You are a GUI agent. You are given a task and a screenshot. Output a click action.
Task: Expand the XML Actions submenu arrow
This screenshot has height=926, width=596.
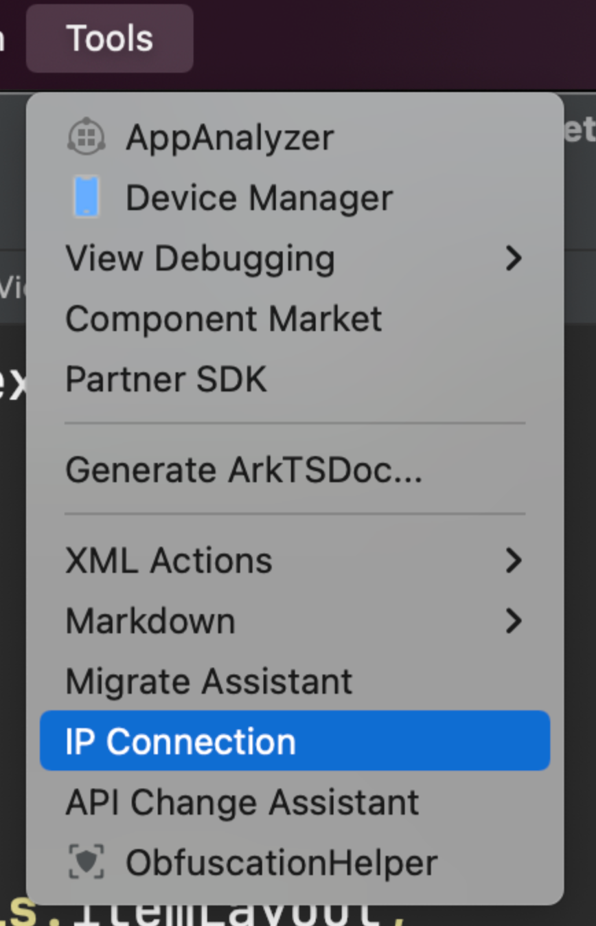513,561
